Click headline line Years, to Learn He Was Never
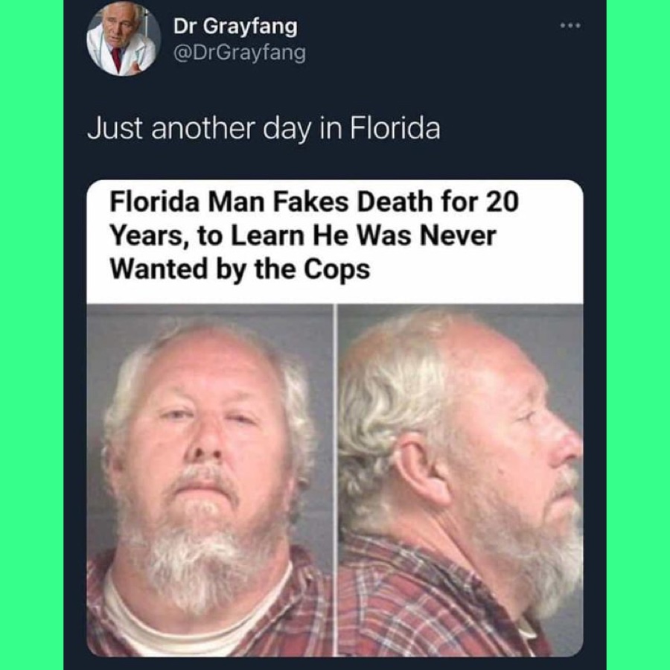 coord(303,235)
